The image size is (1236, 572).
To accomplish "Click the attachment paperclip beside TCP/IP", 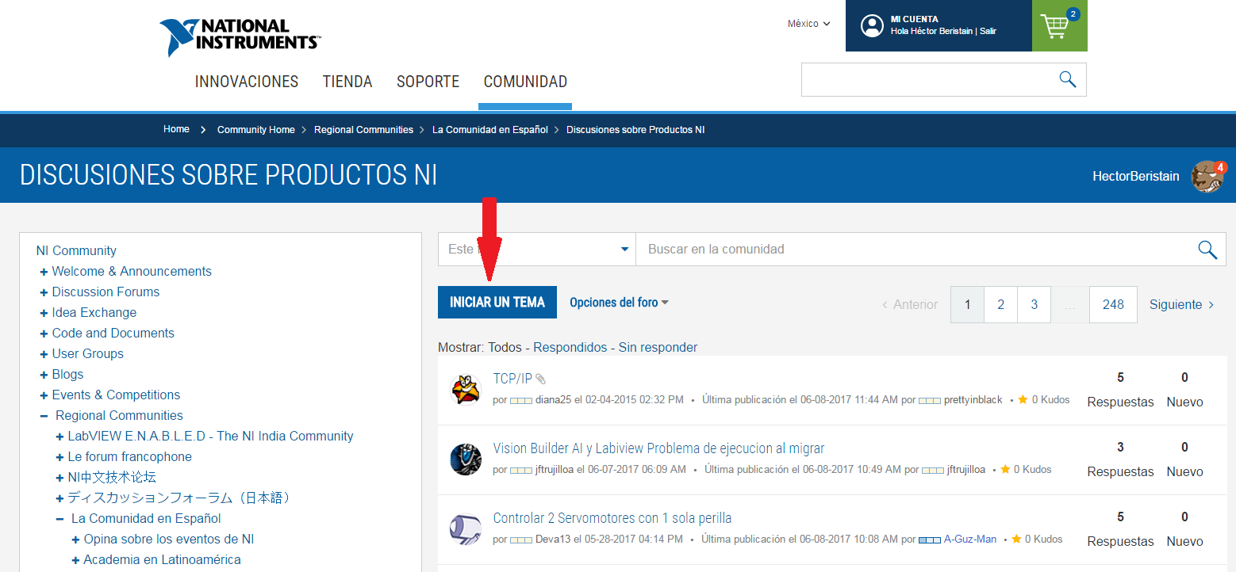I will click(x=541, y=379).
